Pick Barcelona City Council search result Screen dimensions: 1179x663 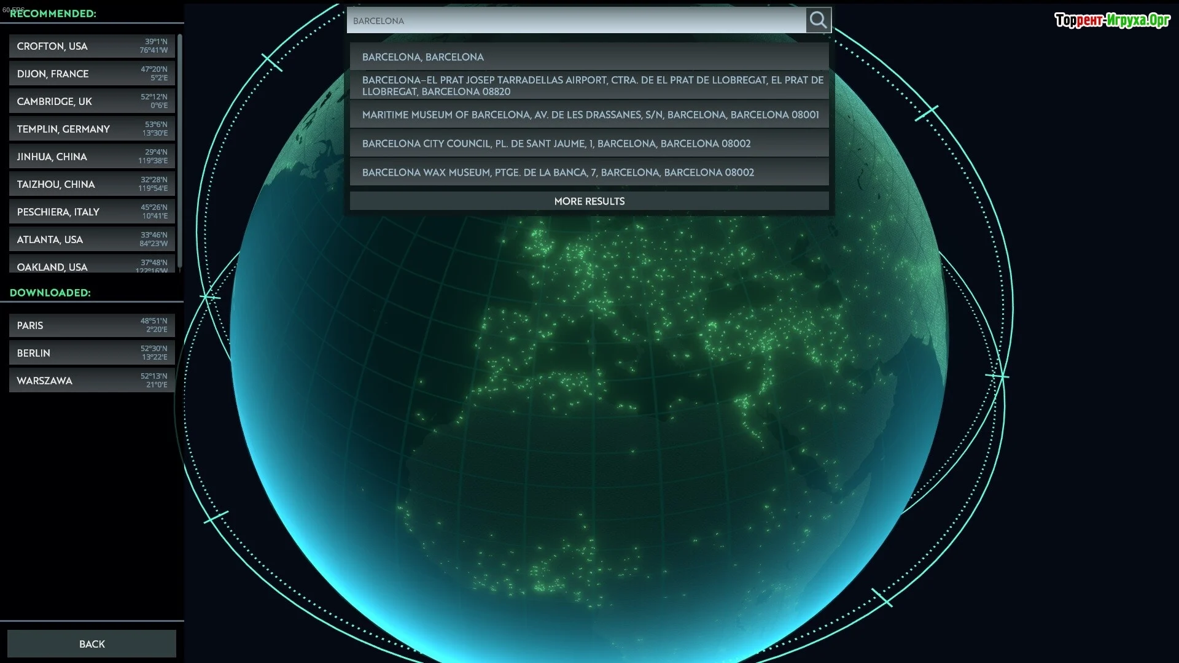[589, 144]
